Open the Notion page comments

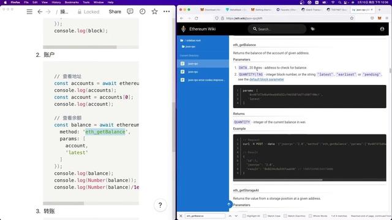130,12
